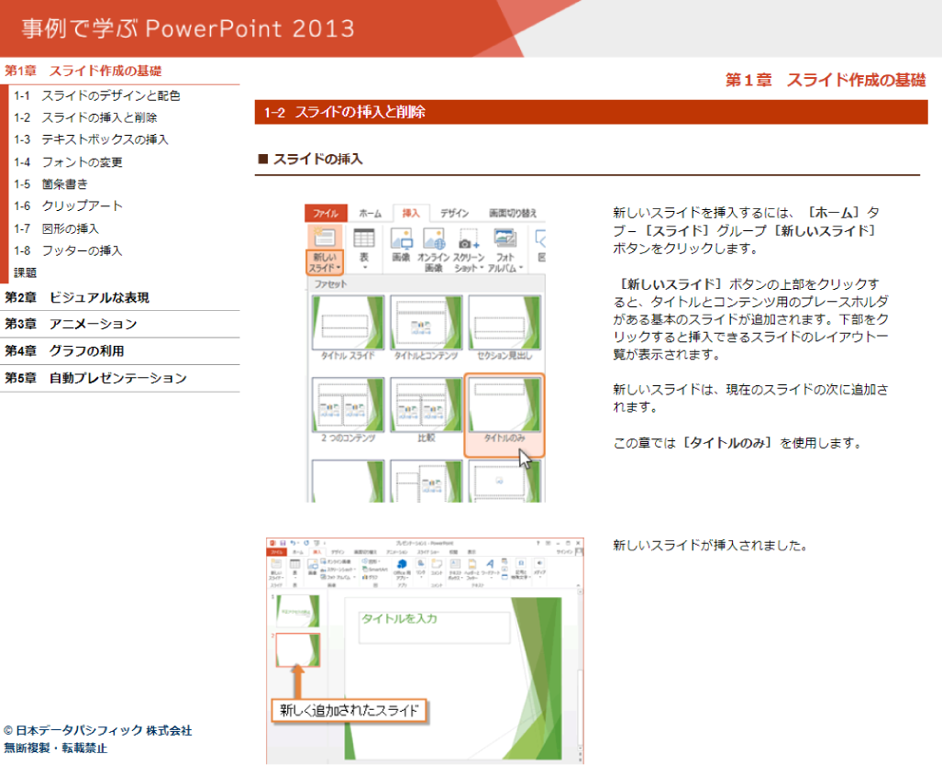Select slide 1 thumbnail in the slide pane
The height and width of the screenshot is (765, 942).
(x=298, y=611)
